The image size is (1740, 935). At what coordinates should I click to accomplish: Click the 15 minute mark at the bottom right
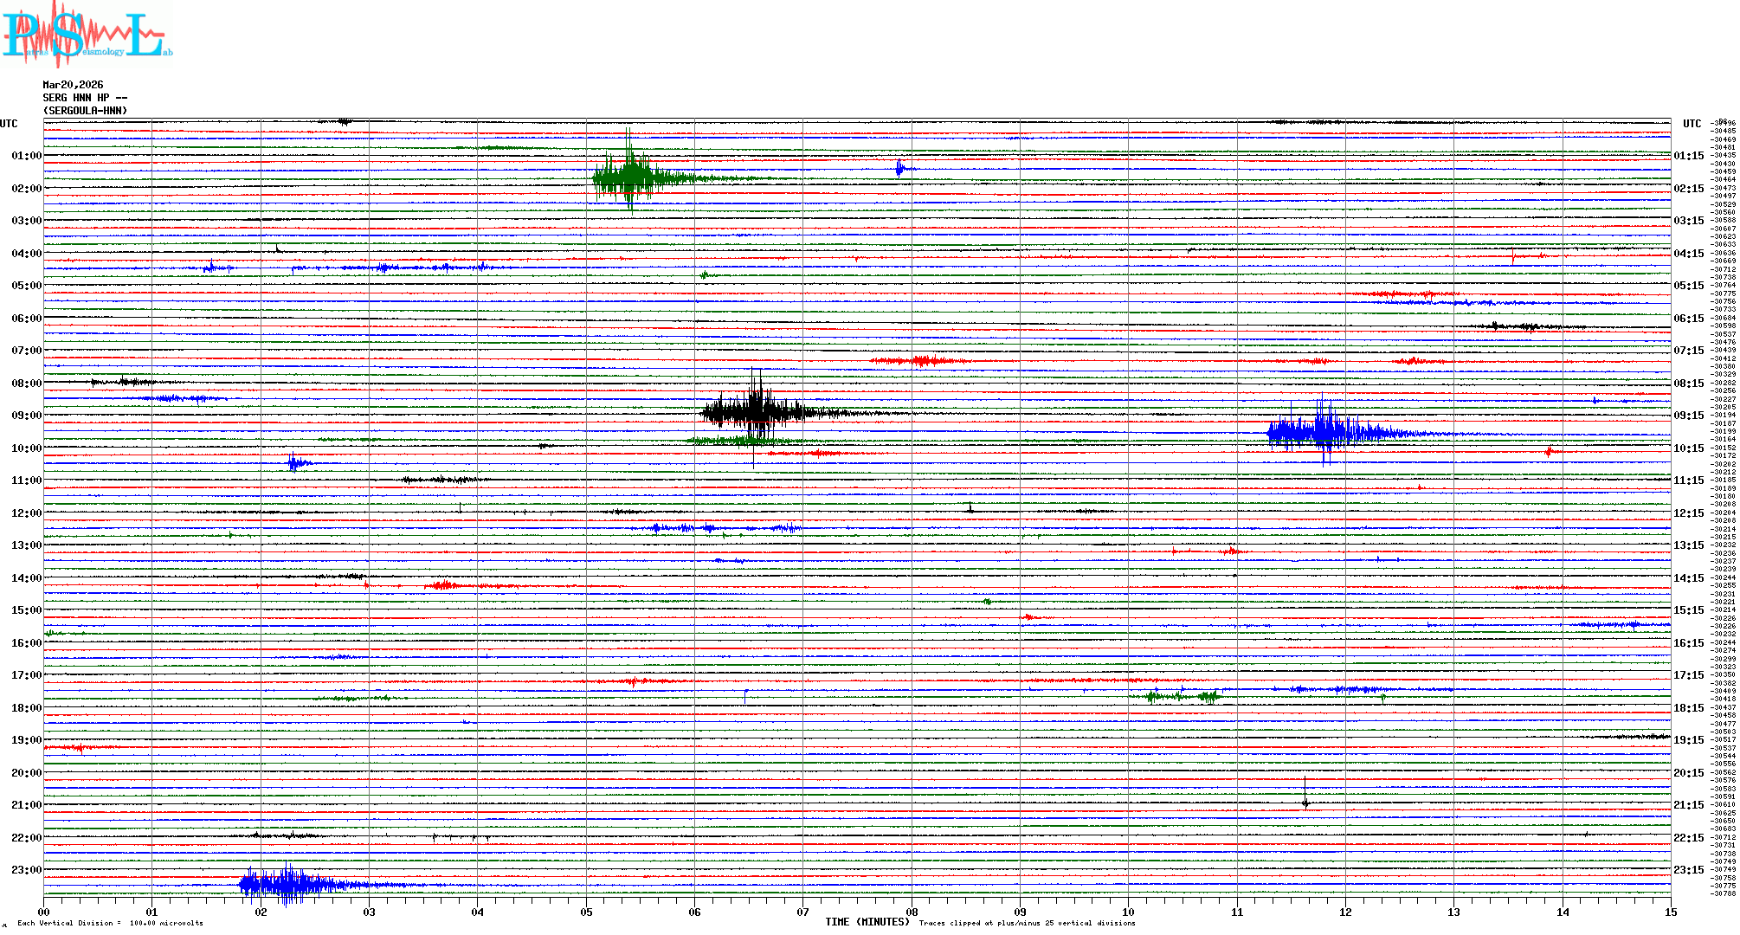(1670, 912)
